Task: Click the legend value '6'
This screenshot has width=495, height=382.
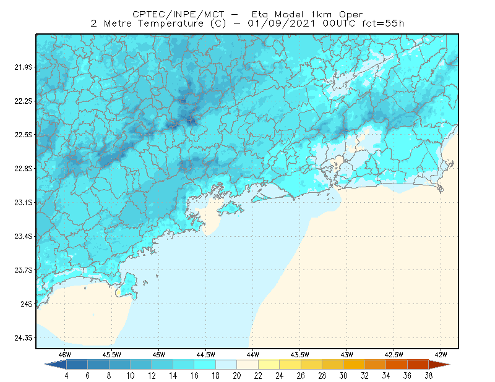Action: pyautogui.click(x=88, y=376)
